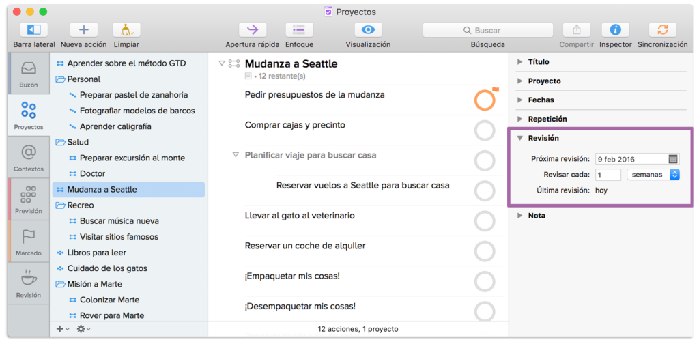
Task: Expand the Fechas inspector section
Action: (x=521, y=100)
